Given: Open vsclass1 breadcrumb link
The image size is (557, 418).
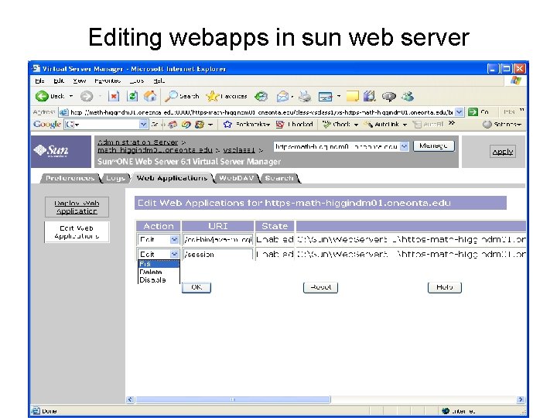Looking at the screenshot, I should click(239, 150).
